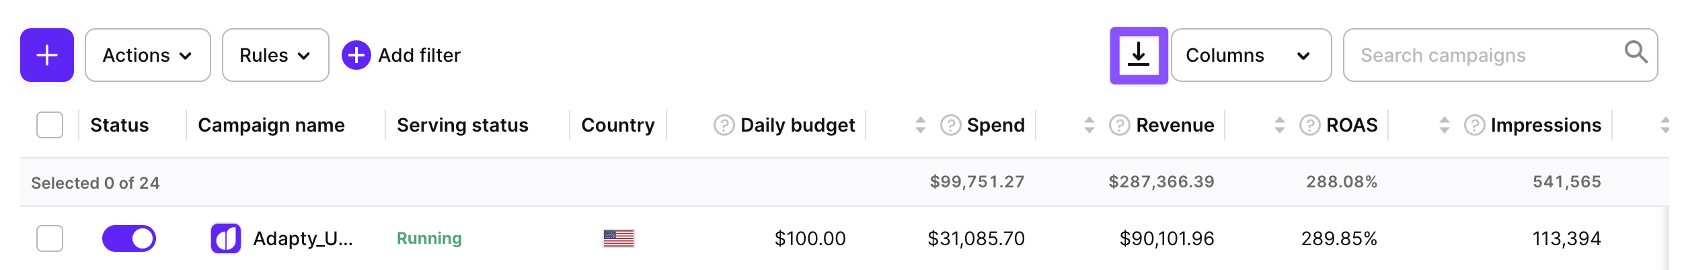Check the Adapty campaign row checkbox
This screenshot has height=270, width=1684.
pos(50,238)
